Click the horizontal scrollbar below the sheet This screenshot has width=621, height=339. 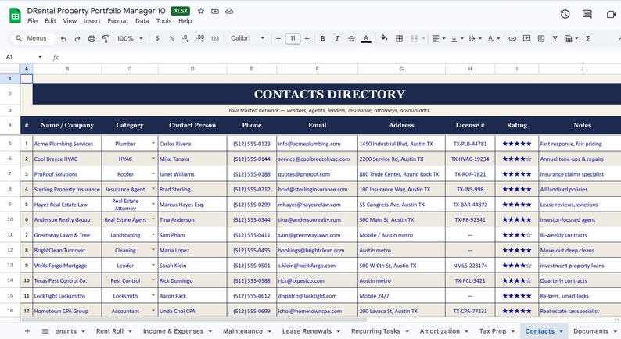coord(194,319)
